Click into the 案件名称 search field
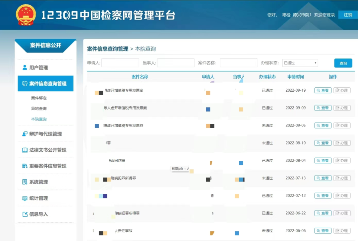This screenshot has width=358, height=241. (238, 63)
